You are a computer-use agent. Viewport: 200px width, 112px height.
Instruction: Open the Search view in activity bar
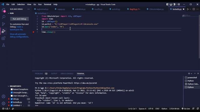click(3, 17)
